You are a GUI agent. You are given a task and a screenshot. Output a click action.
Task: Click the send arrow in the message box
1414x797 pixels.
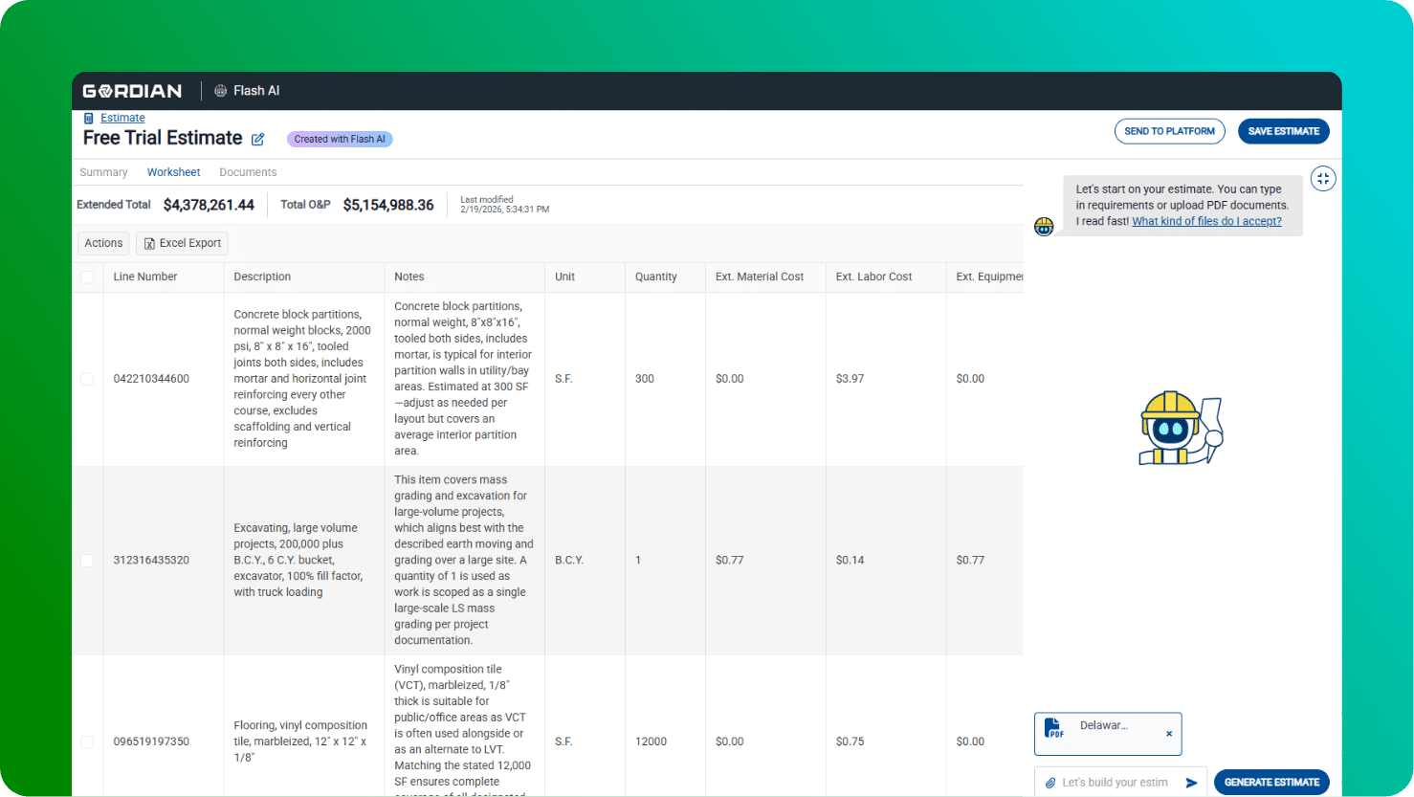click(1192, 782)
